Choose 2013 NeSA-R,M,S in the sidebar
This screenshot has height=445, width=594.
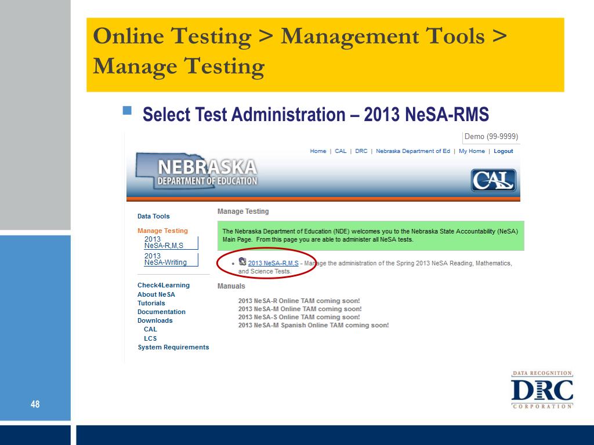tap(171, 243)
